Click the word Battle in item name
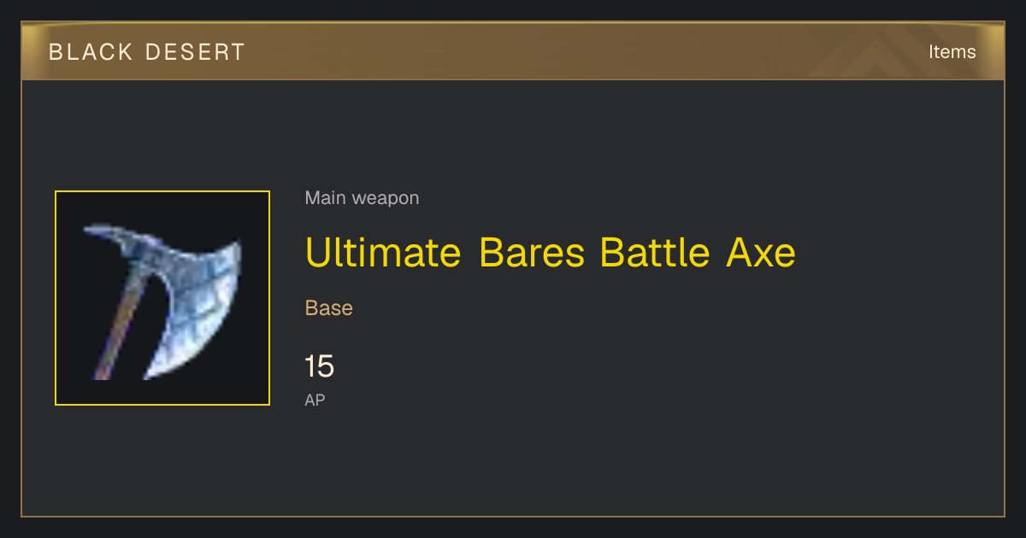 tap(655, 253)
